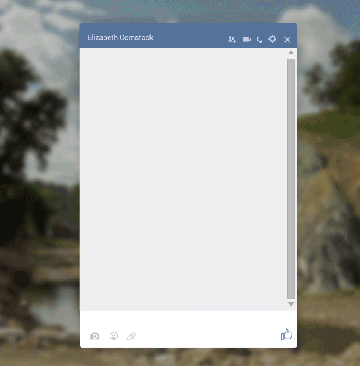Send a thumbs-up like
The image size is (360, 366).
(286, 334)
